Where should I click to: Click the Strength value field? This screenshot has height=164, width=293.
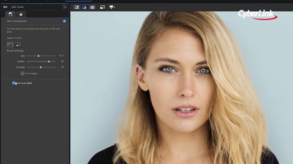[62, 67]
